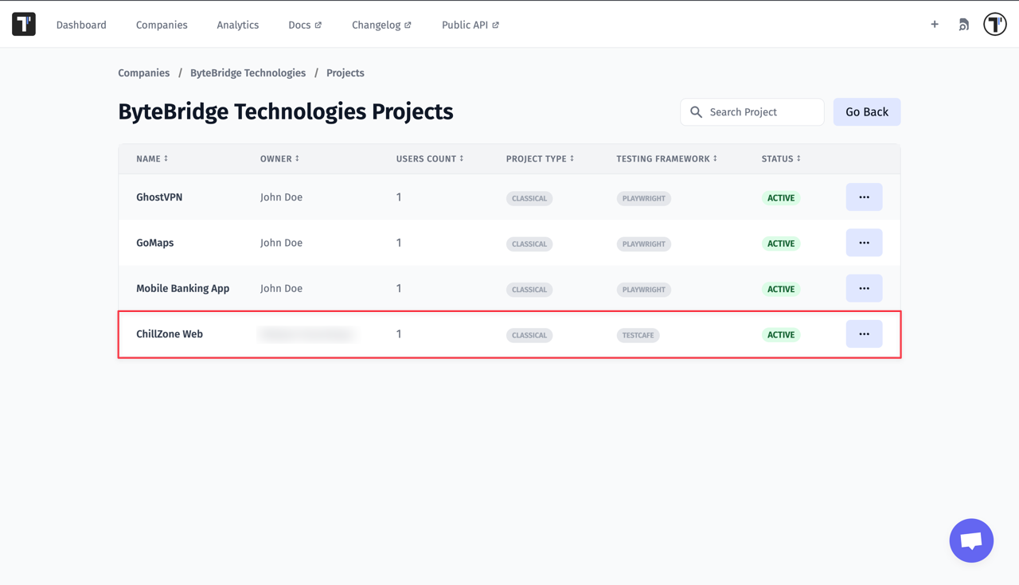Open the Analytics menu item
1019x585 pixels.
coord(237,25)
